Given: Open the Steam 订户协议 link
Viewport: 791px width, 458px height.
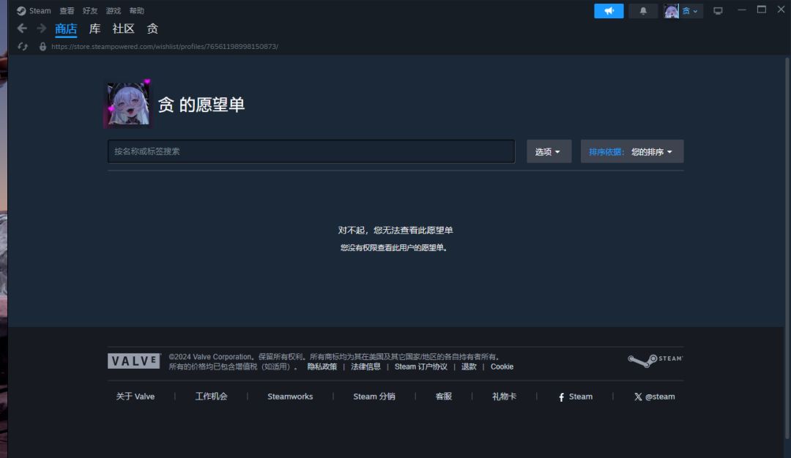Looking at the screenshot, I should 420,367.
